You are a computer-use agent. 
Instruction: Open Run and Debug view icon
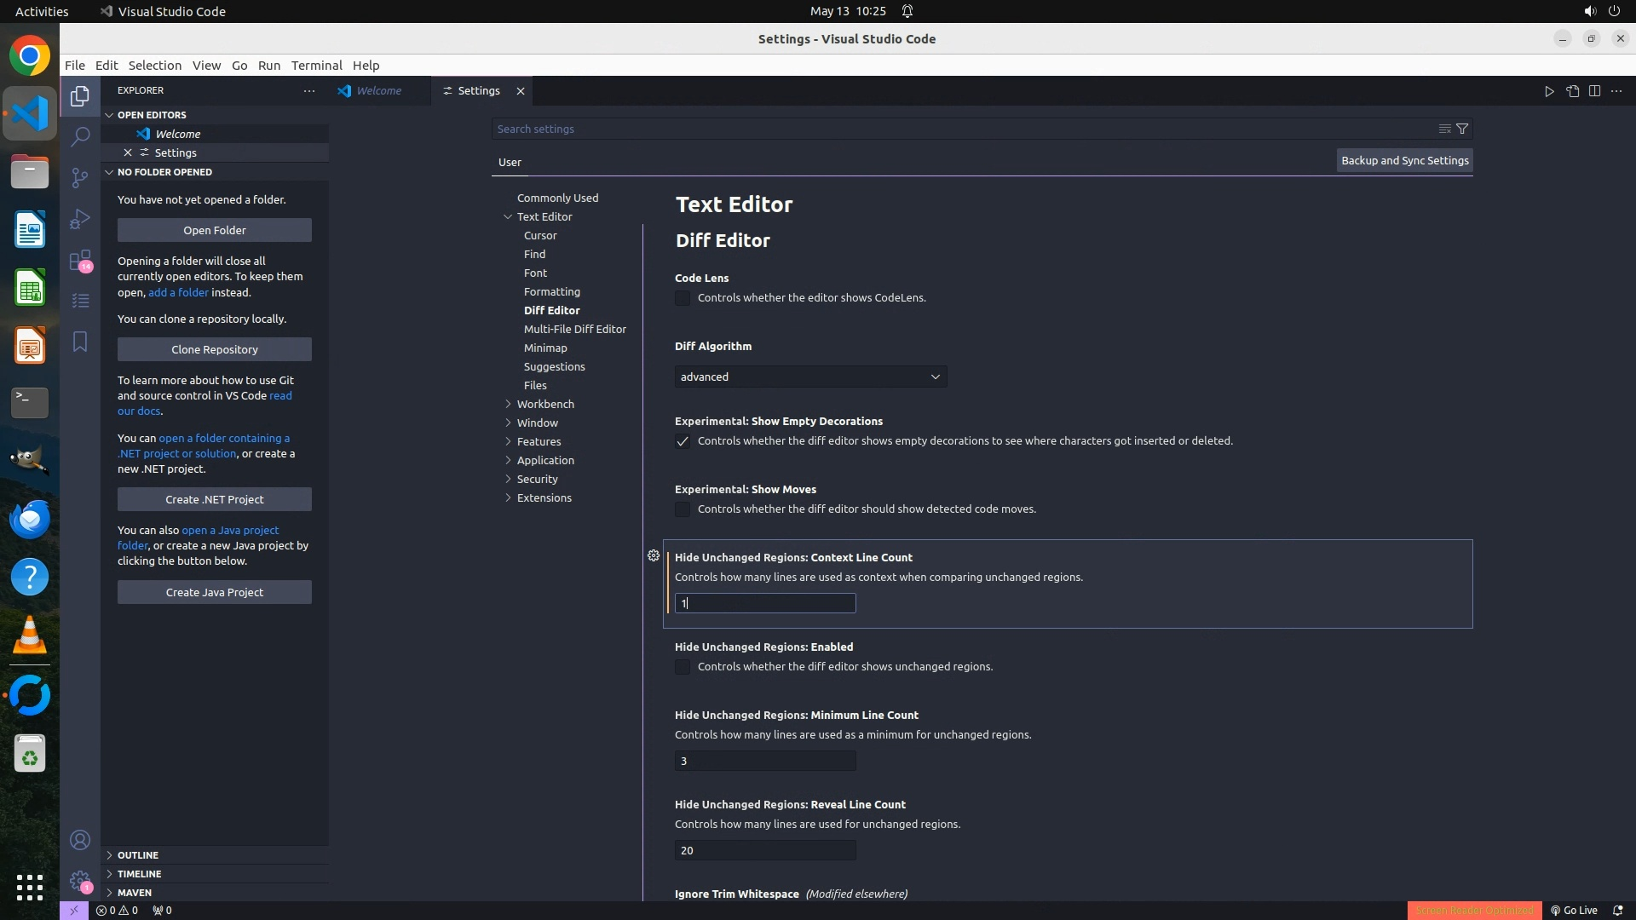[x=80, y=219]
